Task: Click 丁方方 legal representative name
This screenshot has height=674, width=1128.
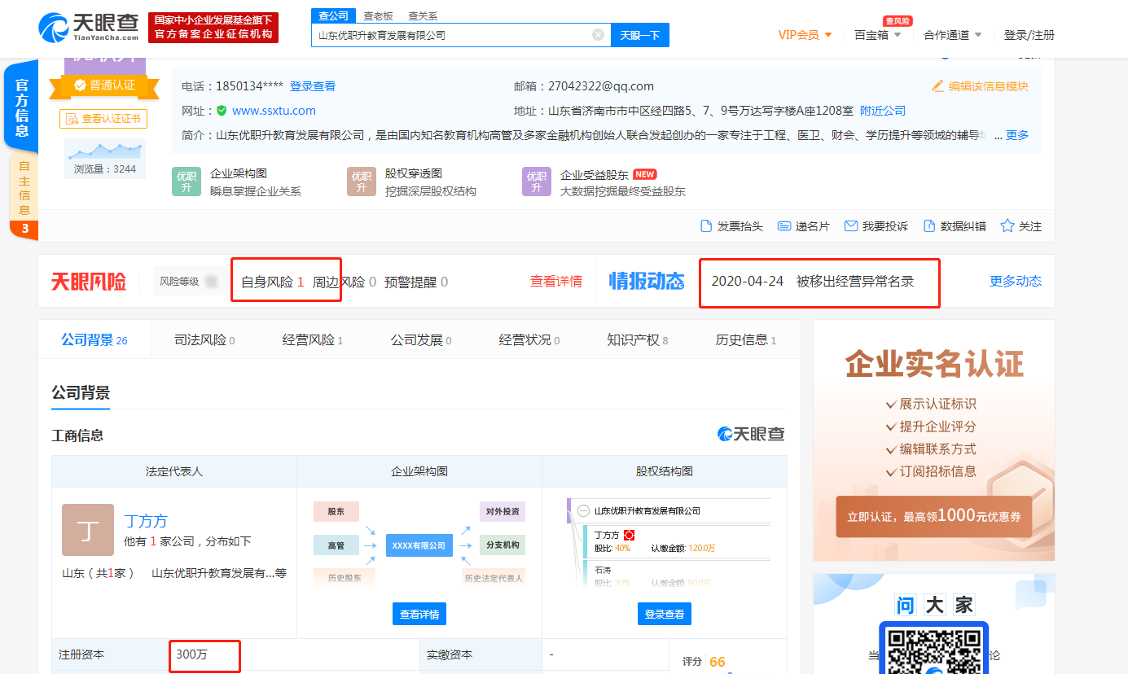Action: click(x=146, y=521)
